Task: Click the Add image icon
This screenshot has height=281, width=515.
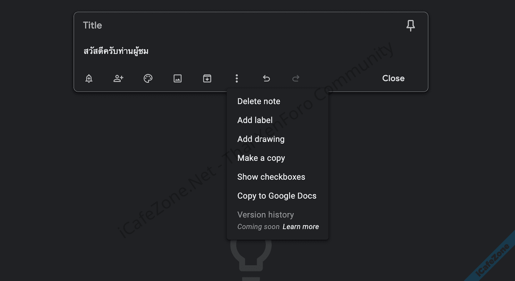Action: click(x=177, y=78)
